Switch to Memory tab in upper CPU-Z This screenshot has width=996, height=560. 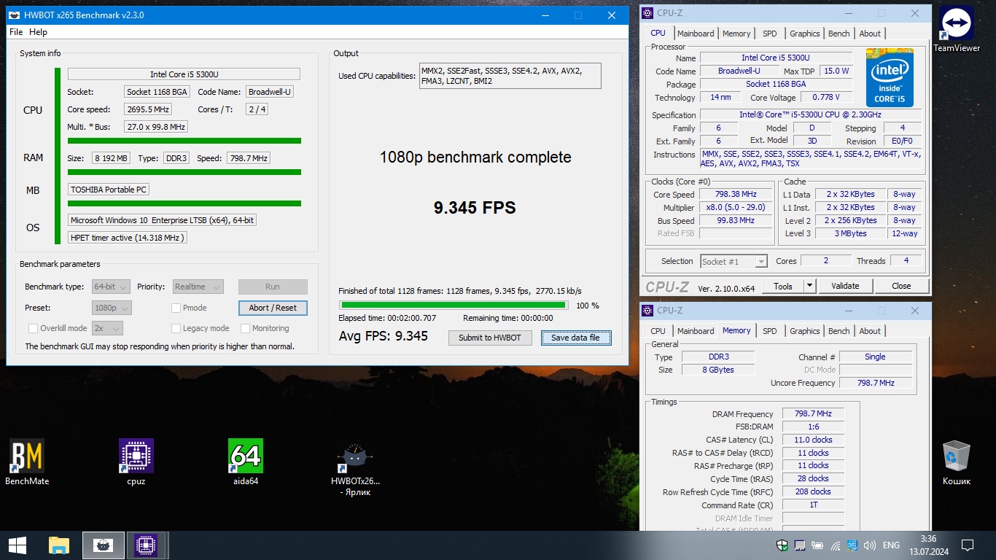coord(736,34)
